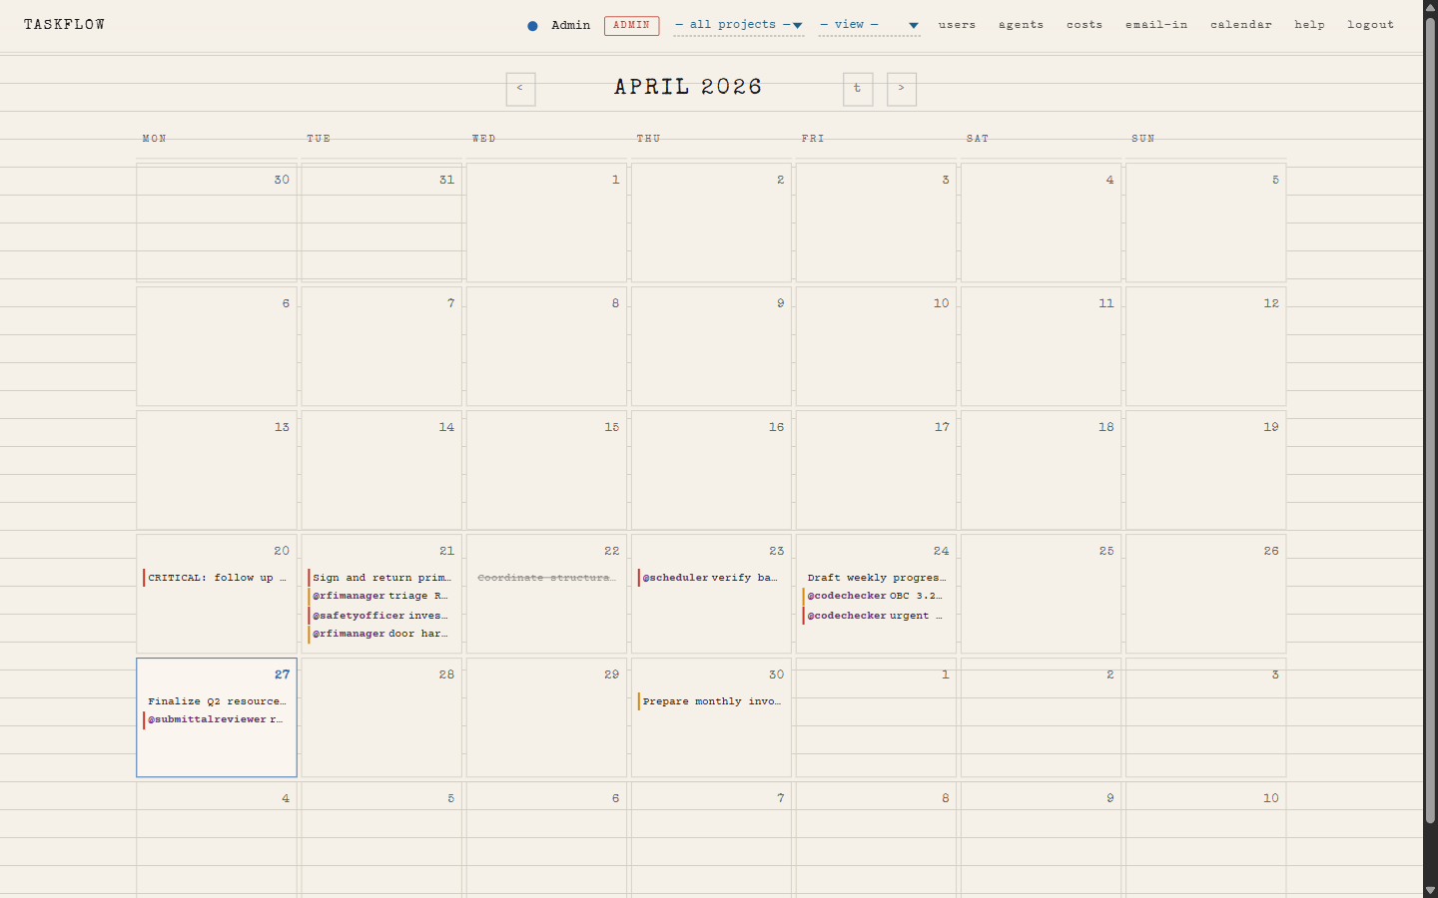The image size is (1438, 898).
Task: Open the users page
Action: pyautogui.click(x=957, y=25)
